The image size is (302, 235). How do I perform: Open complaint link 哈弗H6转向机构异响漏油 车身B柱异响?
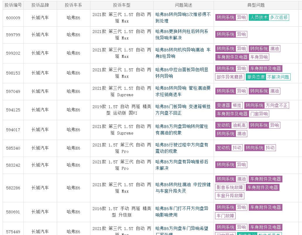click(x=183, y=53)
